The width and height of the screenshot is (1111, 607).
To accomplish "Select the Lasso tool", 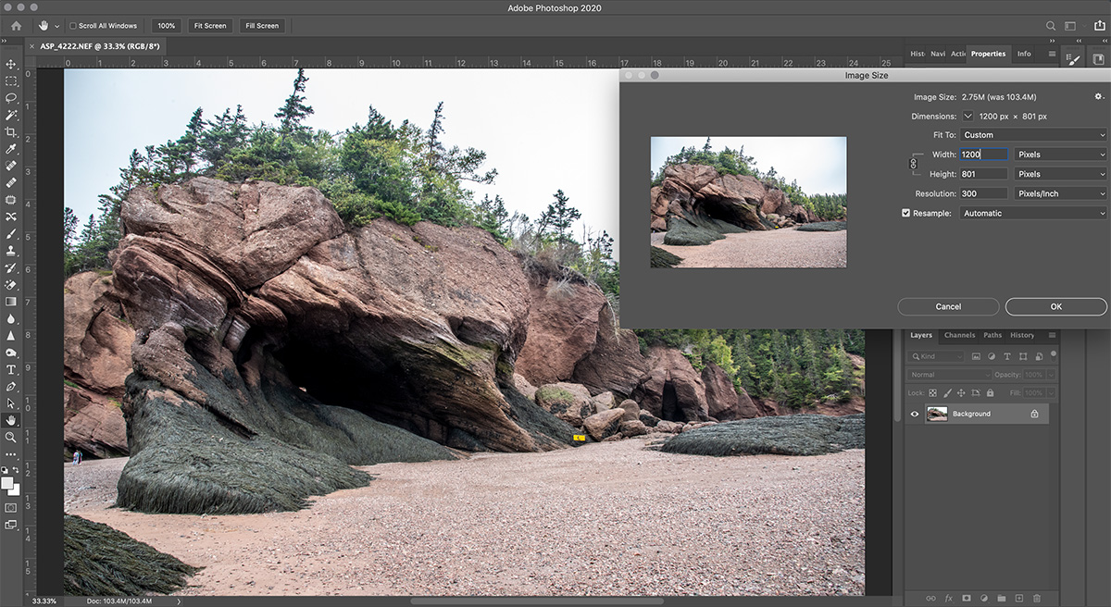I will coord(11,98).
